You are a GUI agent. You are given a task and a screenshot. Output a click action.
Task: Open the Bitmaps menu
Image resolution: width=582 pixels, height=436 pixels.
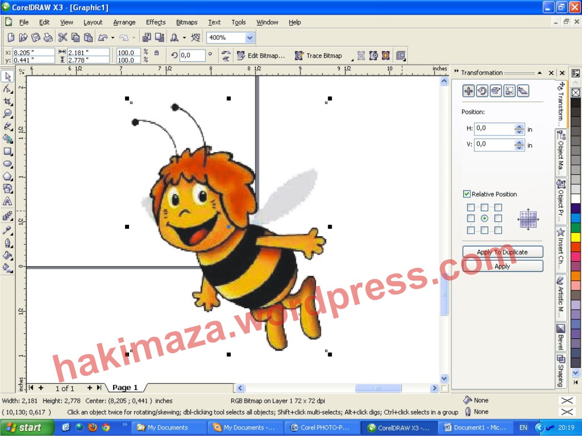(x=187, y=22)
